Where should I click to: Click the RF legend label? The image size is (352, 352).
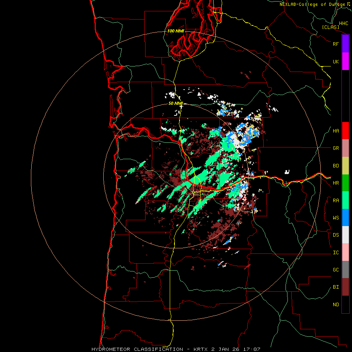(x=336, y=44)
